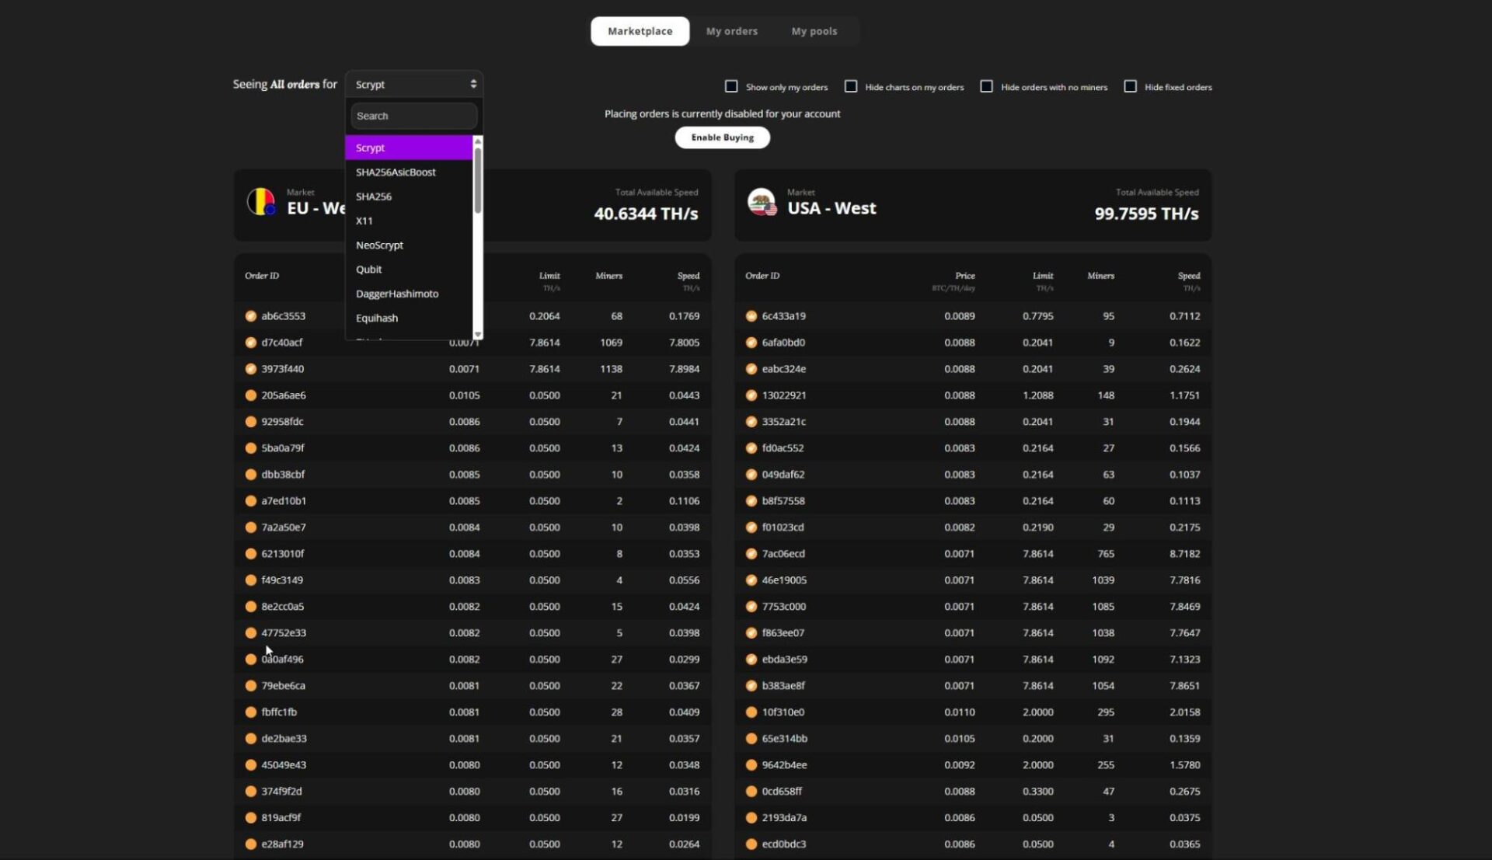This screenshot has height=860, width=1492.
Task: Click the USA - West market flag icon
Action: [762, 202]
